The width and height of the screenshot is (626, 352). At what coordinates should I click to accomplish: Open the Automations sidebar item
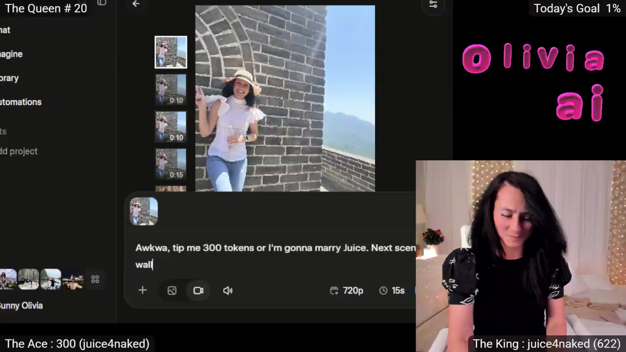[21, 102]
